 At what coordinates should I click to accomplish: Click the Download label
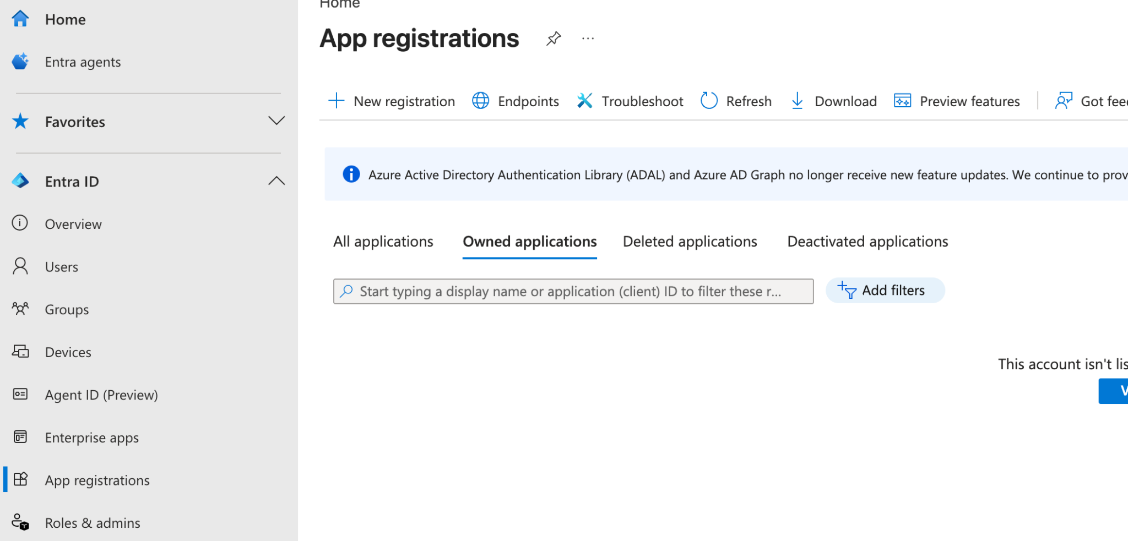(x=845, y=101)
